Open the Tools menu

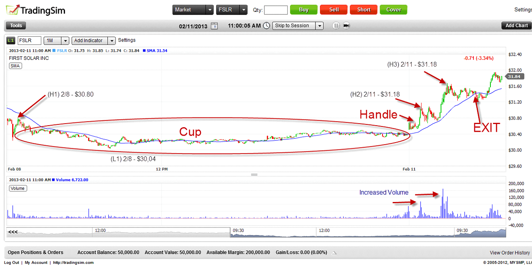(x=16, y=26)
